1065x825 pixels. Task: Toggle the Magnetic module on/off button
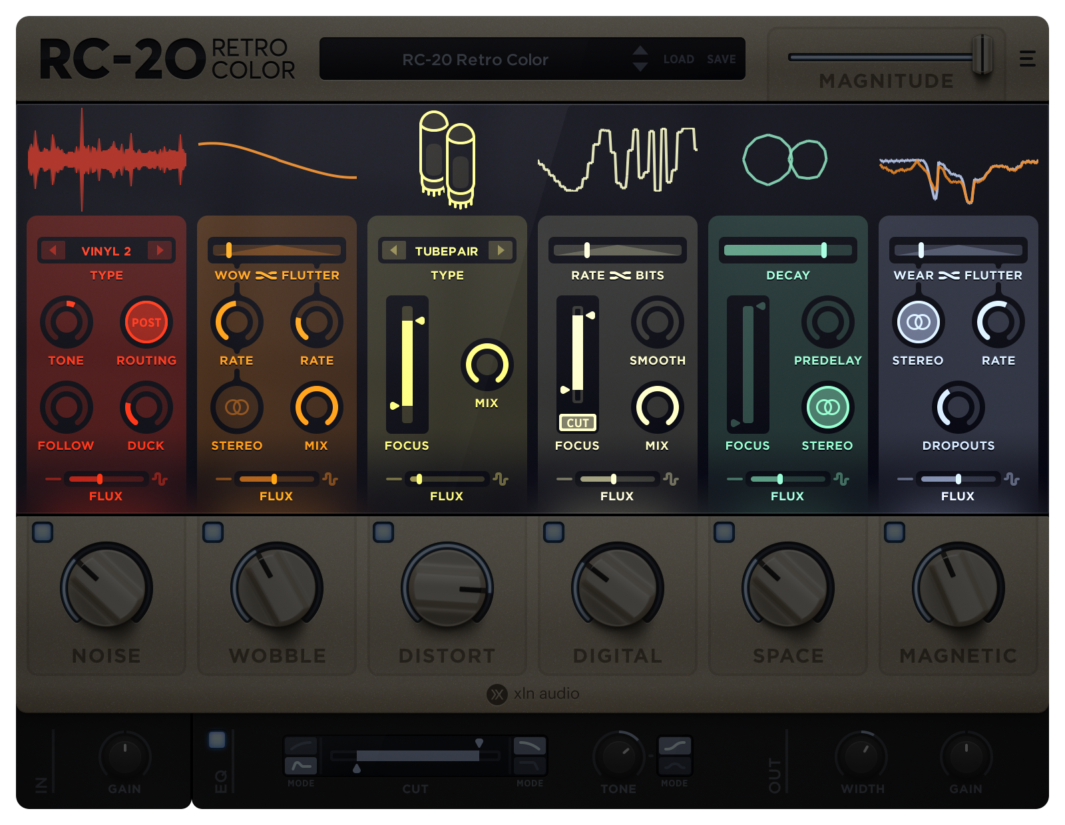tap(895, 532)
